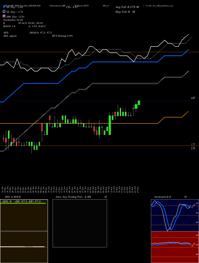The height and width of the screenshot is (263, 199).
Task: Click the 'ADX & MACD' panel title
Action: (13, 197)
